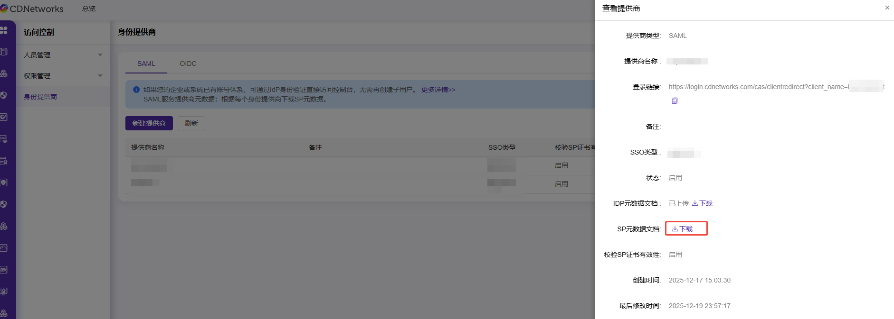Click the blue info icon in banner
Image resolution: width=894 pixels, height=319 pixels.
coord(136,90)
